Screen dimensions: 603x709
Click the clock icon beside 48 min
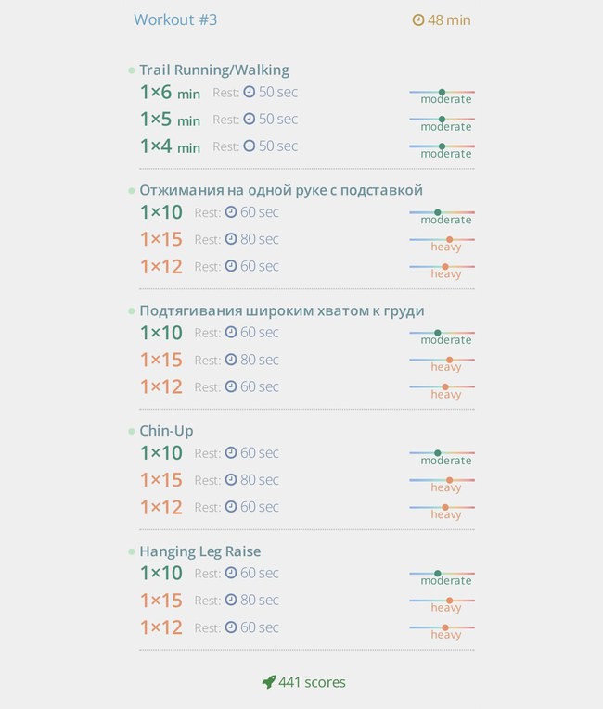pos(417,19)
